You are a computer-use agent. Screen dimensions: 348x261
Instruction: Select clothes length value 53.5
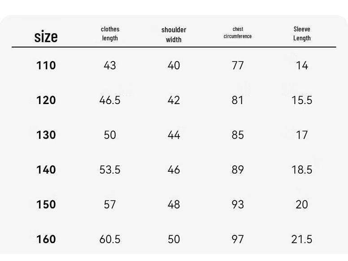tap(110, 170)
